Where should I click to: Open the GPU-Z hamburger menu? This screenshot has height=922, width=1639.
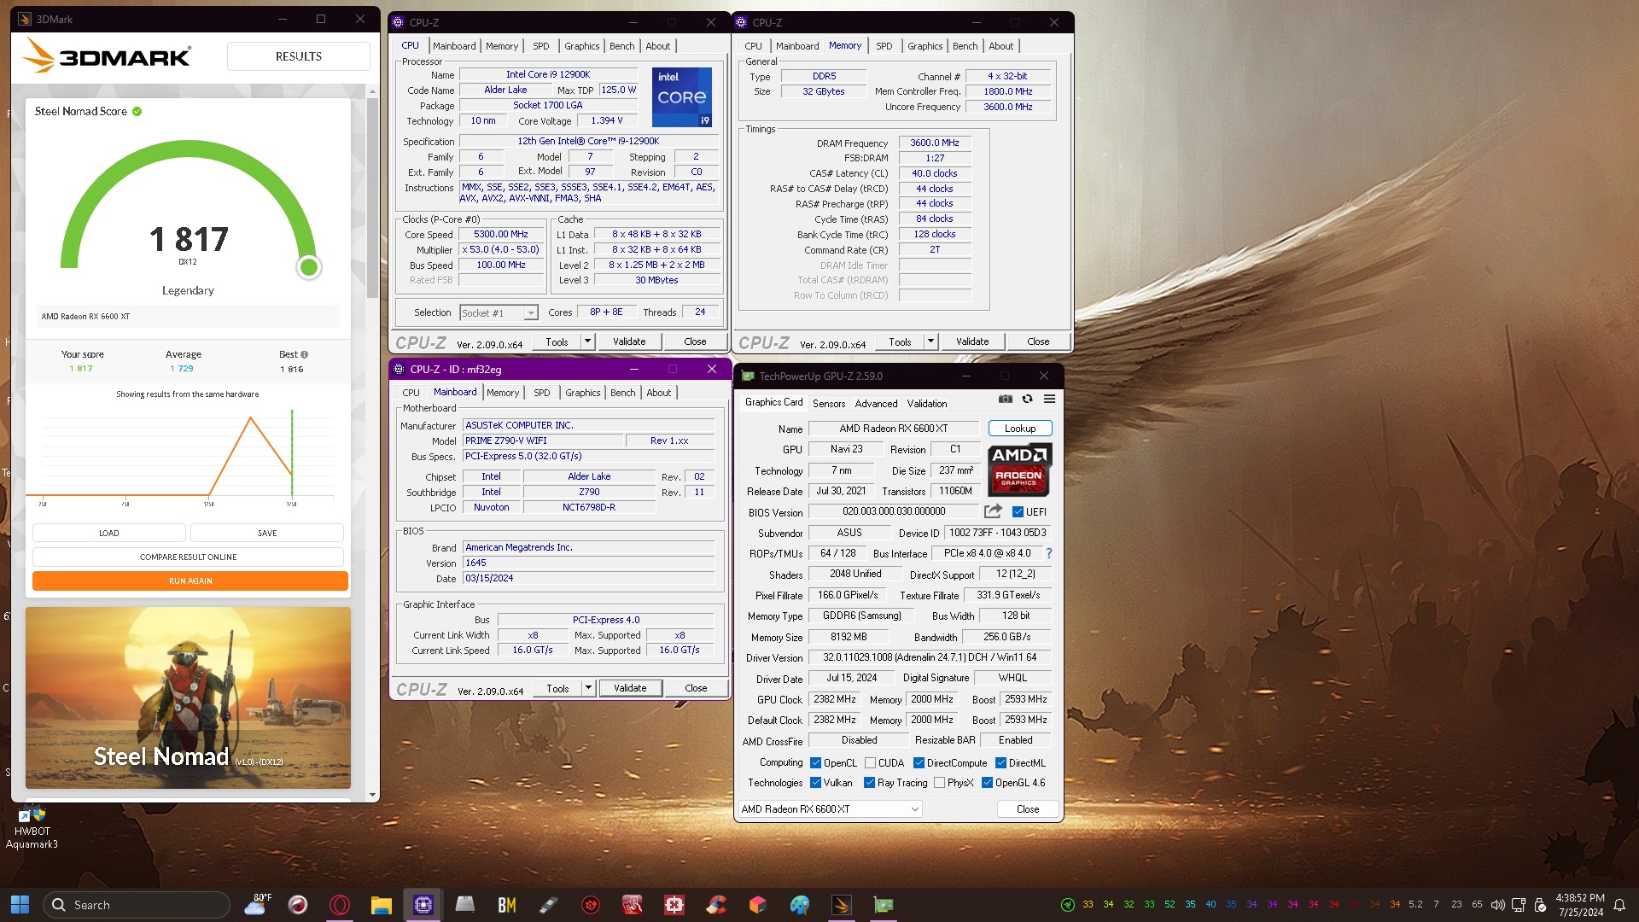point(1050,399)
